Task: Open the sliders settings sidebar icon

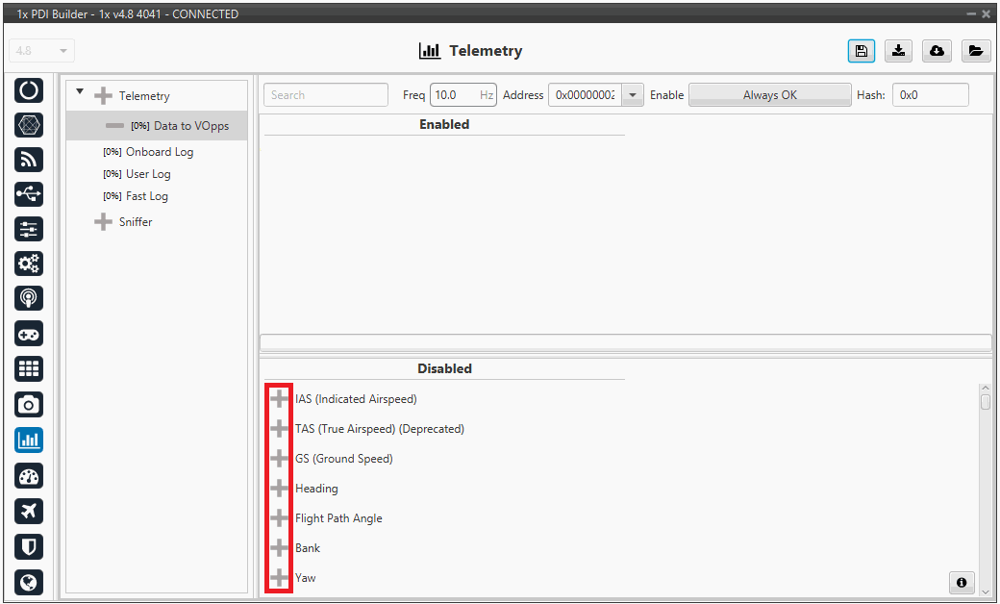Action: click(x=29, y=229)
